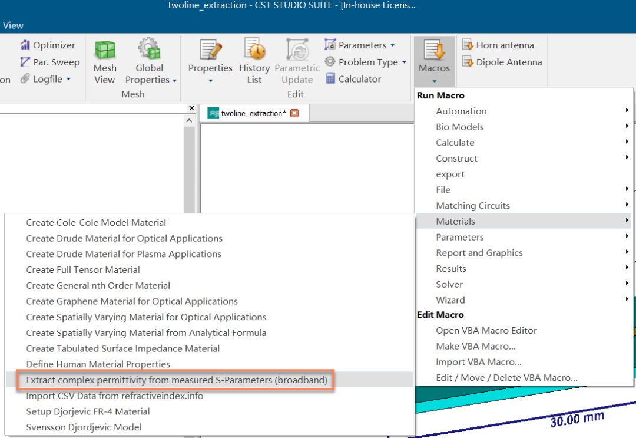The image size is (636, 438).
Task: Choose Create General nth Order Material
Action: [209, 285]
